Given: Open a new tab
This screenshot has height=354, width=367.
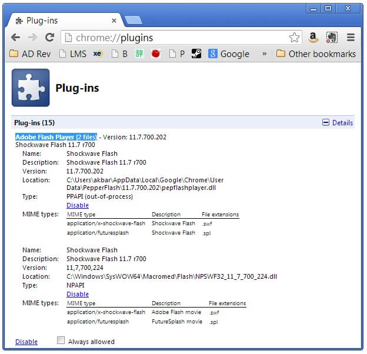Looking at the screenshot, I should click(133, 21).
